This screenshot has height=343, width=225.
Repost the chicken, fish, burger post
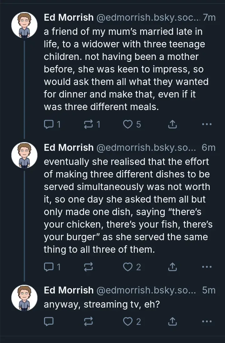pyautogui.click(x=88, y=267)
